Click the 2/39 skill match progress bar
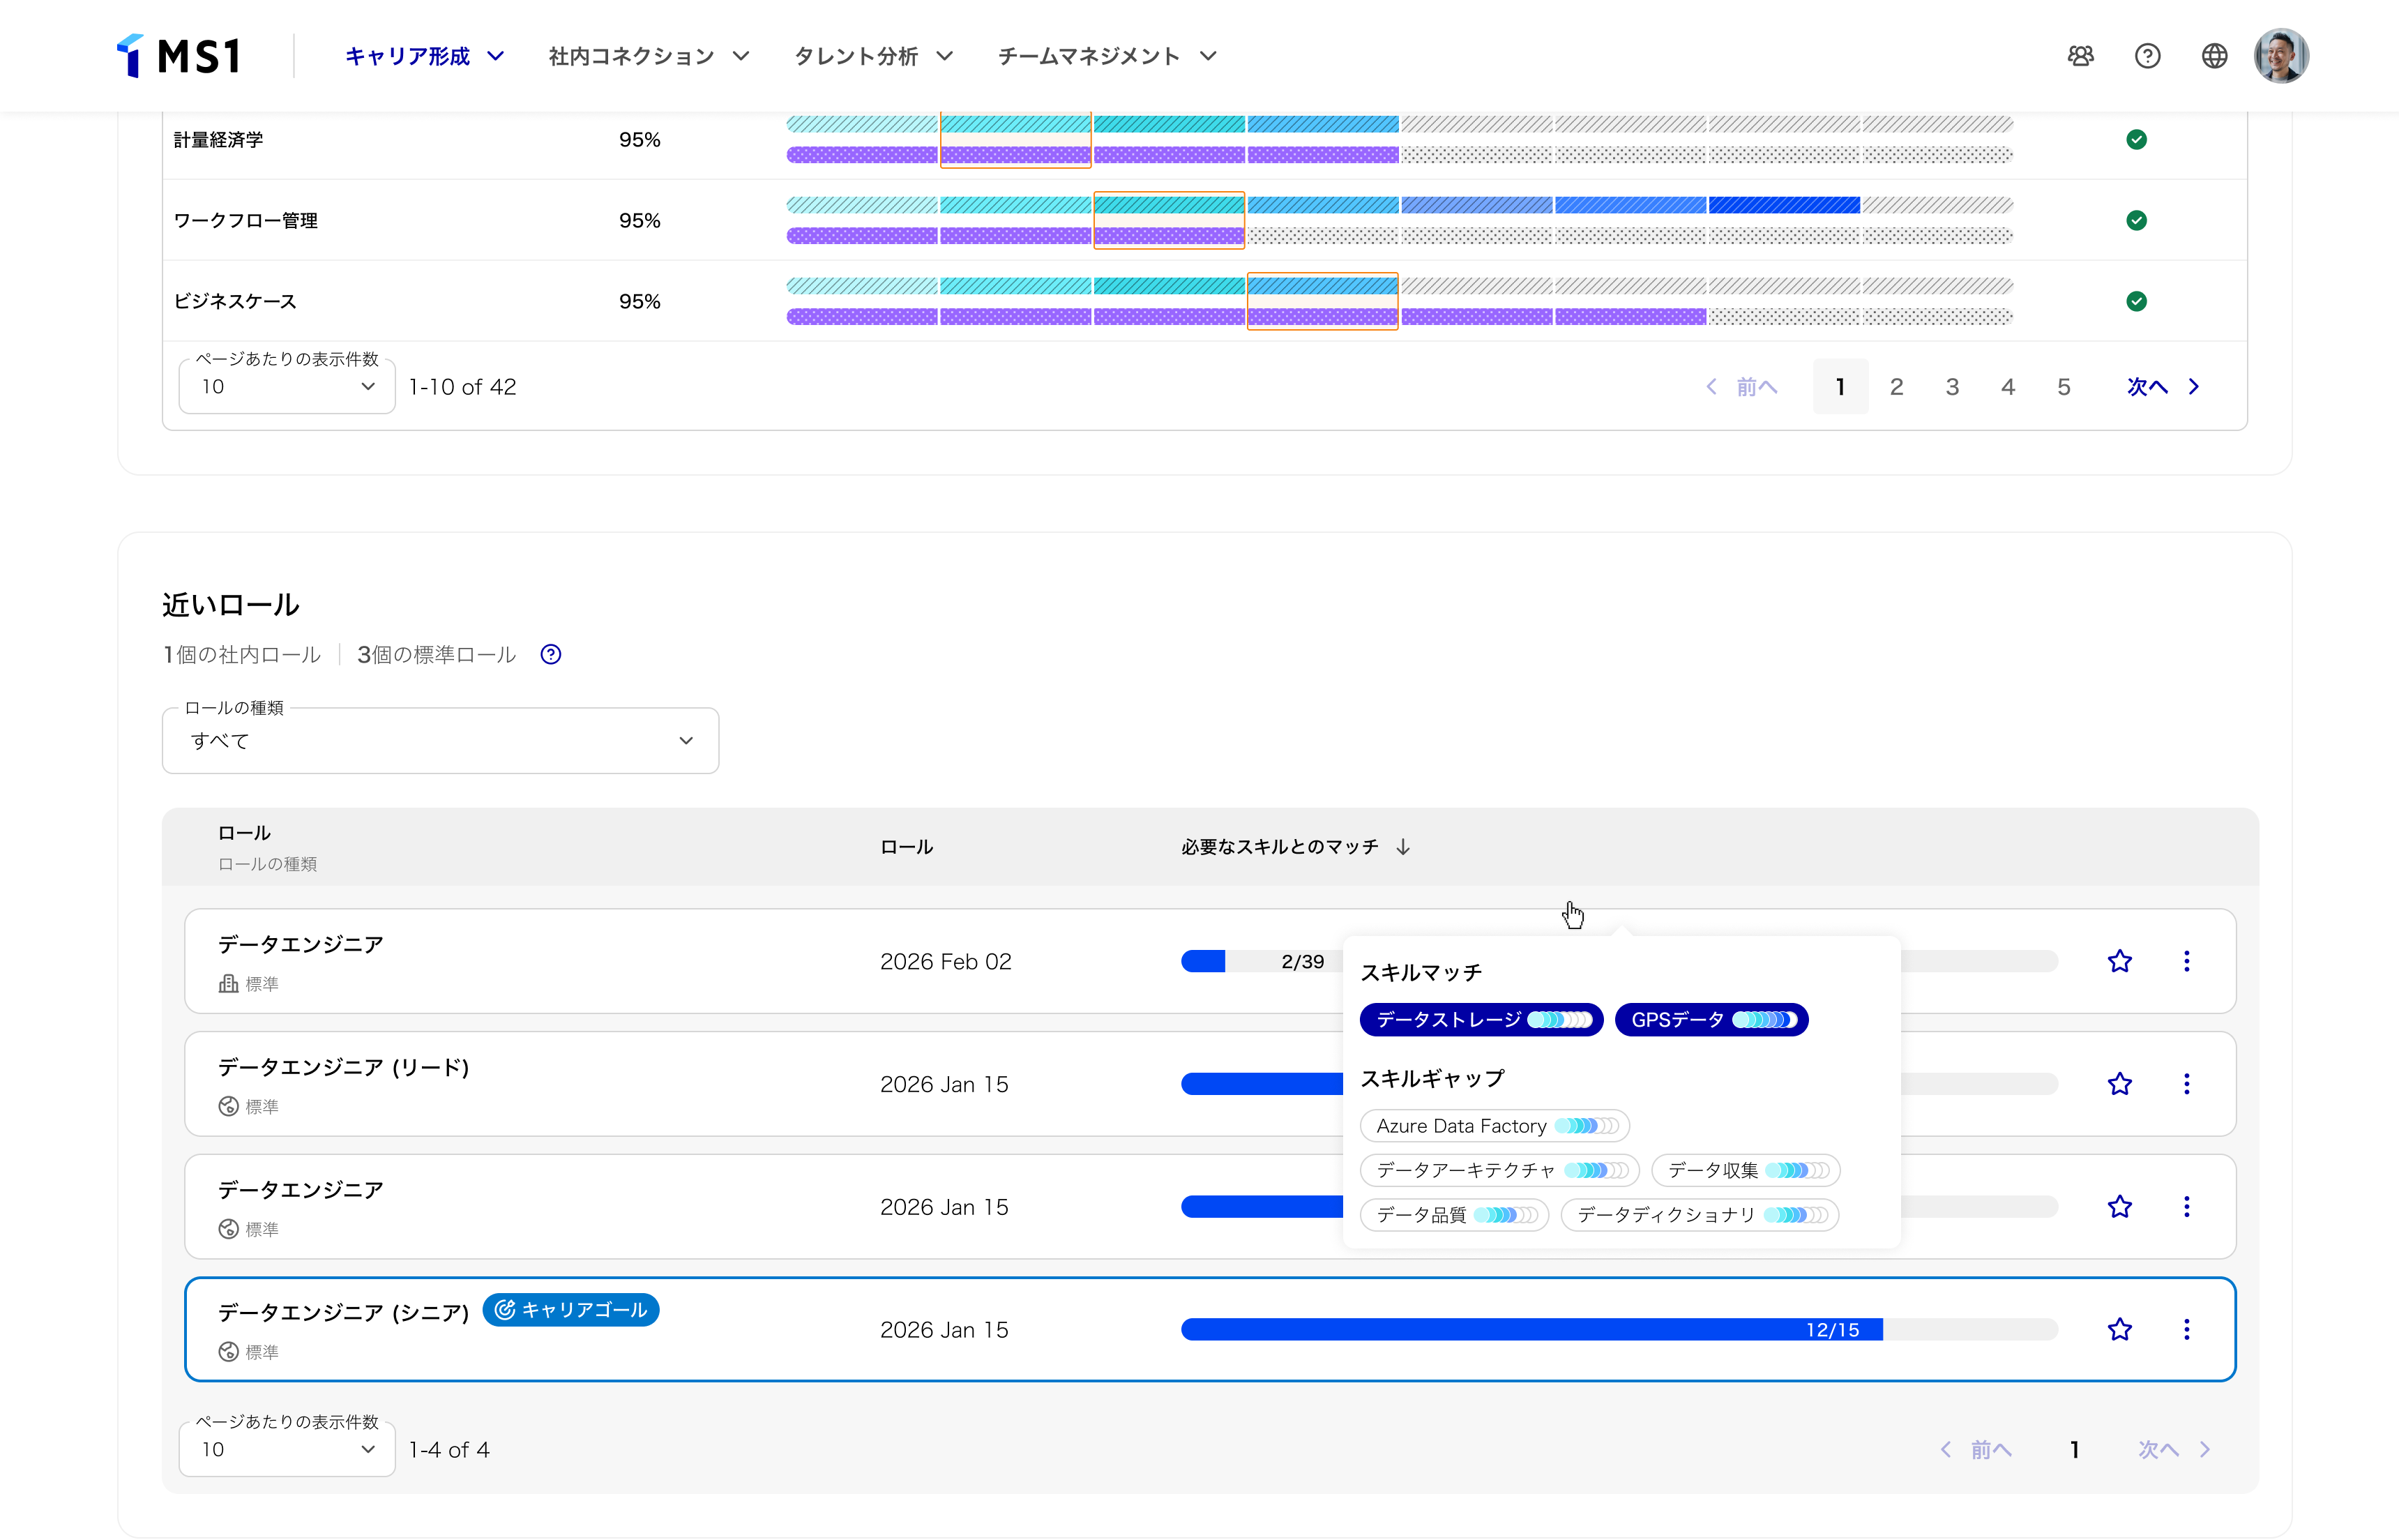This screenshot has height=1540, width=2399. 1262,962
